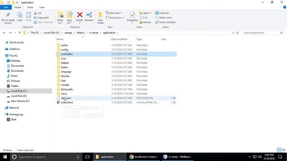
Task: Open the New item dropdown
Action: click(114, 13)
